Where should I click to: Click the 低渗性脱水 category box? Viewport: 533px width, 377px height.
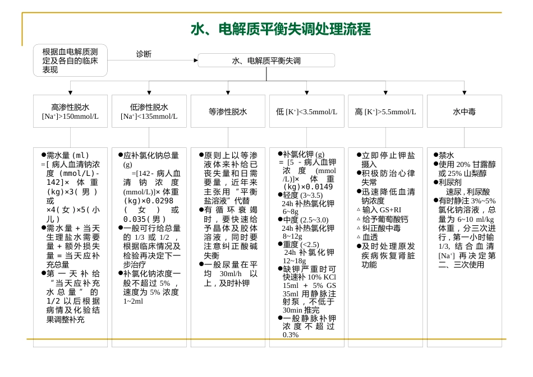click(x=149, y=111)
